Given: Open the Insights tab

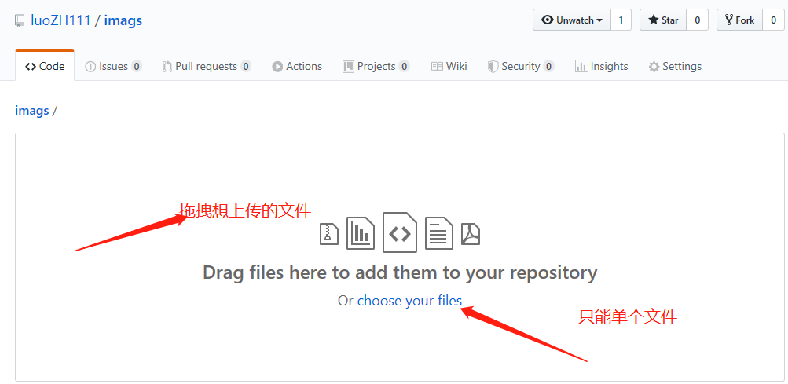Looking at the screenshot, I should (602, 66).
